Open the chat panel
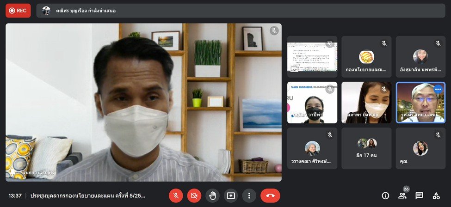The width and height of the screenshot is (451, 207). click(419, 195)
